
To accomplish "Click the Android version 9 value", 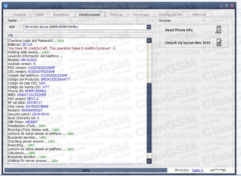I will 35,64.
